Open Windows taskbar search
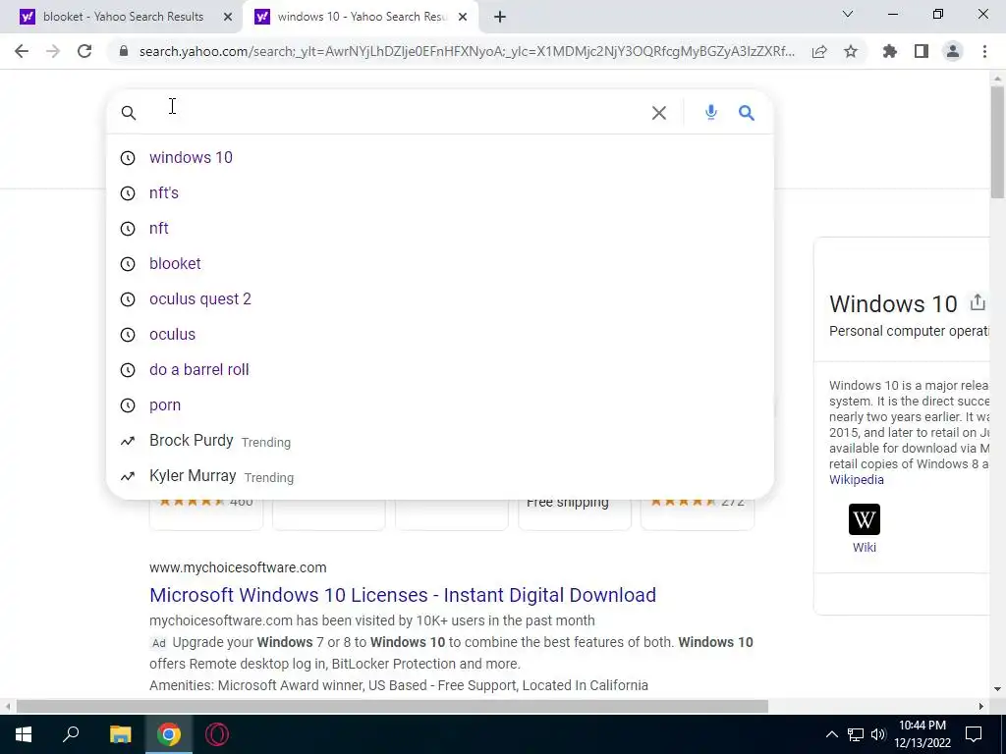This screenshot has height=754, width=1006. 71,734
